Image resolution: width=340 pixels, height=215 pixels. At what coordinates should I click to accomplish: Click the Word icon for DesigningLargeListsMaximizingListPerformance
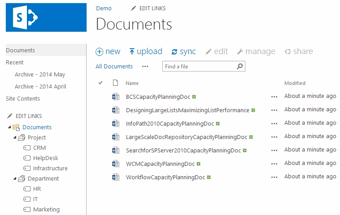point(116,110)
